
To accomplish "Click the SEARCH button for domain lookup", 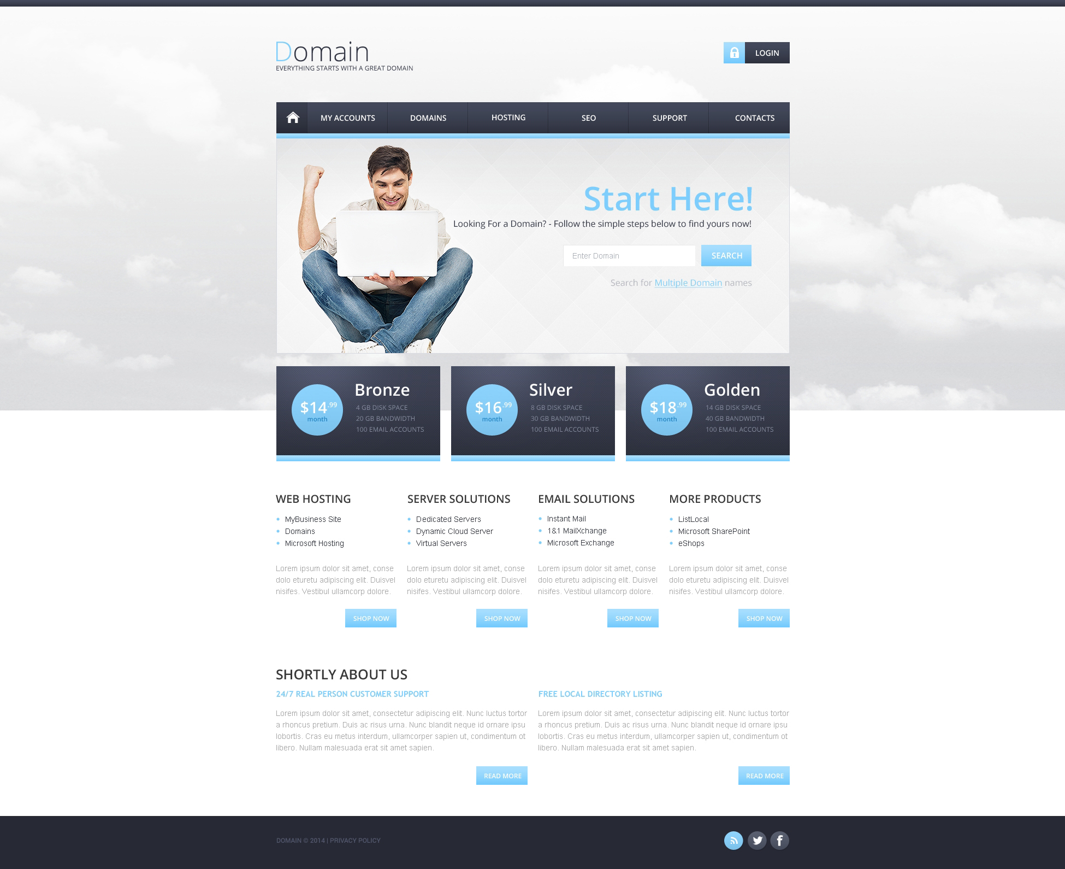I will tap(725, 256).
